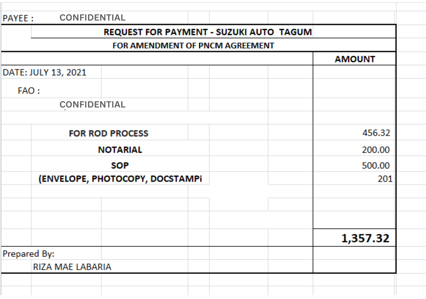The height and width of the screenshot is (299, 426).
Task: Click the title REQUEST FOR PAYMENT - SUZUKI AUTO TAGUM
Action: pos(208,32)
